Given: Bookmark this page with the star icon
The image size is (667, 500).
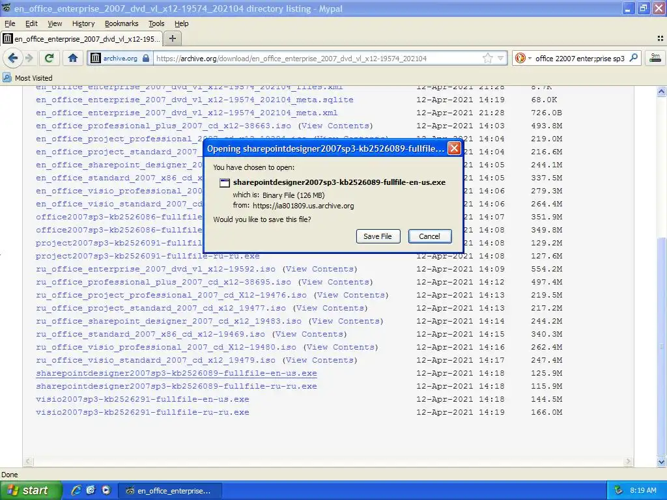Looking at the screenshot, I should tap(487, 58).
